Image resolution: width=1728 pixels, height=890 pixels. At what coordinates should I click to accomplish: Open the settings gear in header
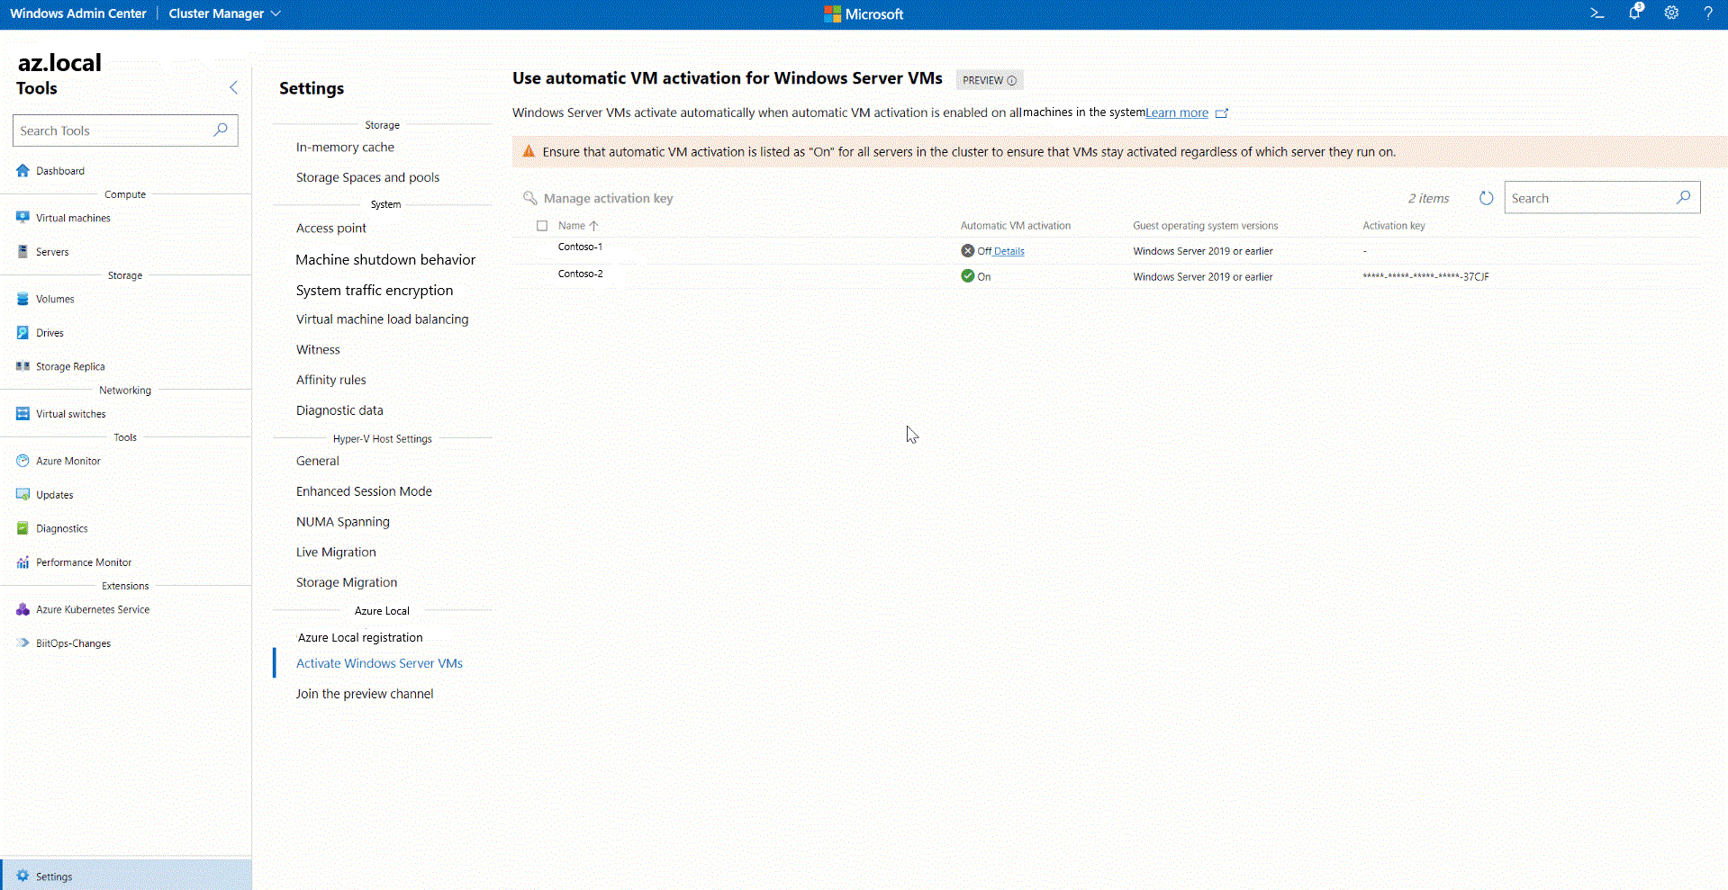(1671, 13)
